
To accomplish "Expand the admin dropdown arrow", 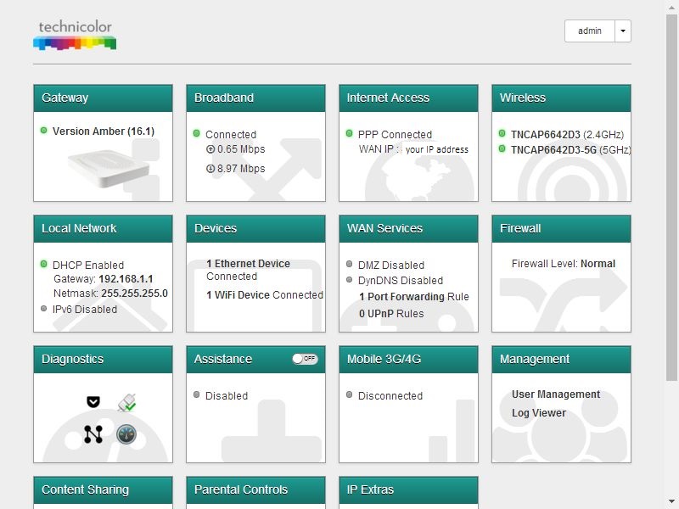I will 623,31.
